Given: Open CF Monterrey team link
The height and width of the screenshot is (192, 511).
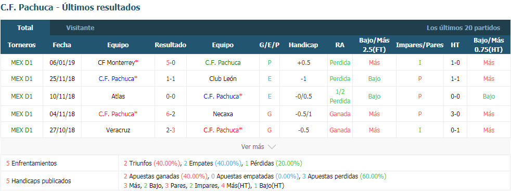Looking at the screenshot, I should tap(117, 63).
